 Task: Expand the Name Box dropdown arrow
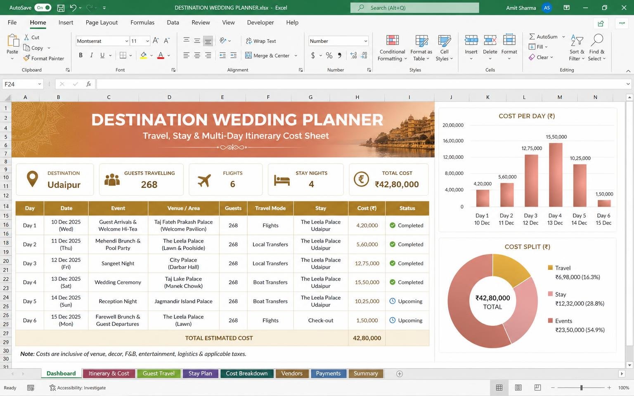[x=40, y=84]
